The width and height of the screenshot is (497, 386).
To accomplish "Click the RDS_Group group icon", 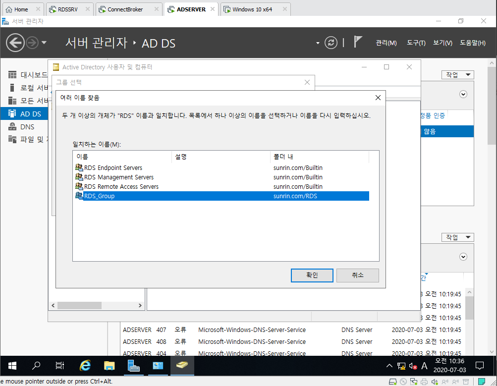I will (79, 196).
